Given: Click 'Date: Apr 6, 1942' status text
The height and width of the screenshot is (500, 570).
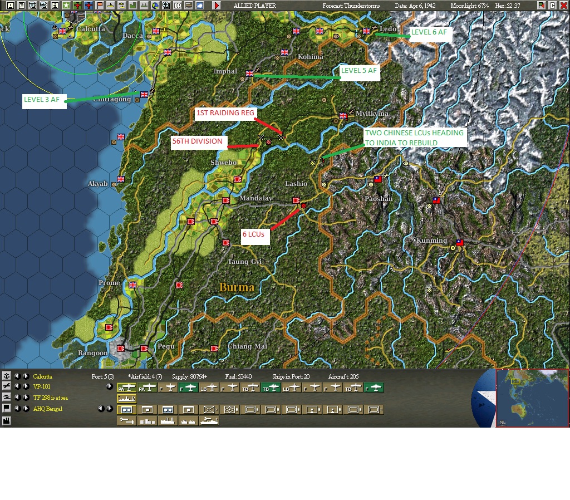Looking at the screenshot, I should (x=415, y=6).
